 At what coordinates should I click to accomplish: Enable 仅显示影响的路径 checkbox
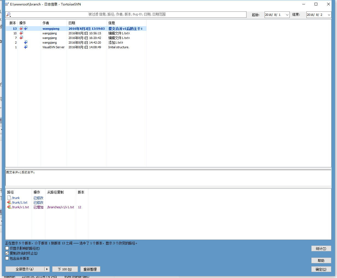pyautogui.click(x=7, y=248)
